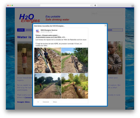Click the 'Images liées:' label
Screen dimensions: 140x118
click(24, 102)
